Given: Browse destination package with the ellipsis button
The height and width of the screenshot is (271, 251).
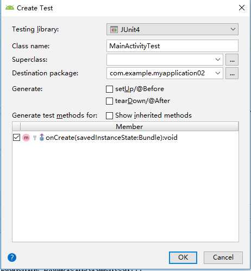Looking at the screenshot, I should pyautogui.click(x=232, y=73).
